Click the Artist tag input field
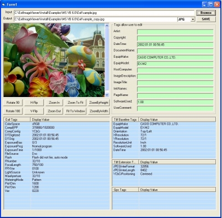This screenshot has height=218, width=222. coord(175,32)
